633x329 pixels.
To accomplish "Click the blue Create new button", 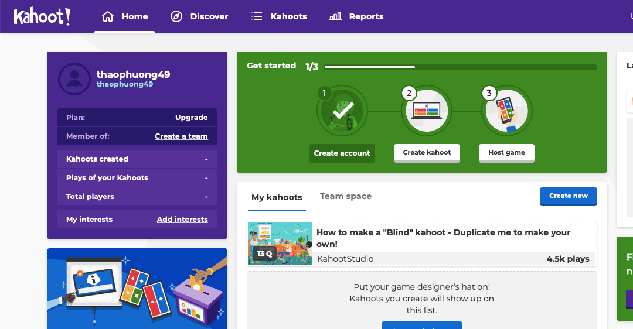I will [569, 196].
